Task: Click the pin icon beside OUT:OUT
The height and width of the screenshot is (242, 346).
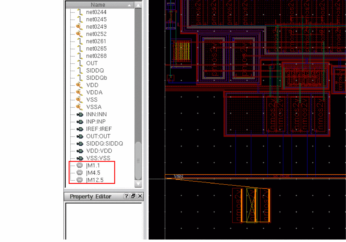Action: (x=79, y=136)
